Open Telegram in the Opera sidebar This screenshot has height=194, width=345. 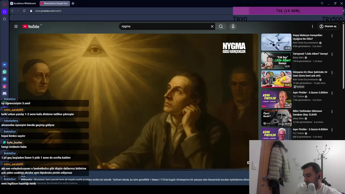(4, 79)
